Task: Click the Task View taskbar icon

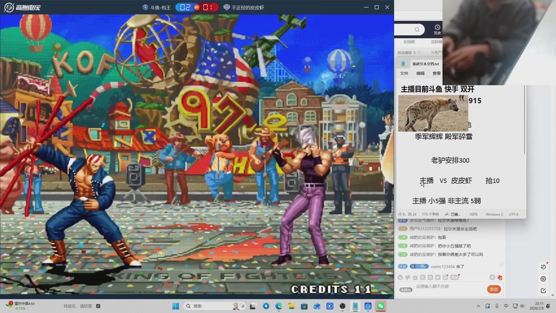Action: click(253, 306)
